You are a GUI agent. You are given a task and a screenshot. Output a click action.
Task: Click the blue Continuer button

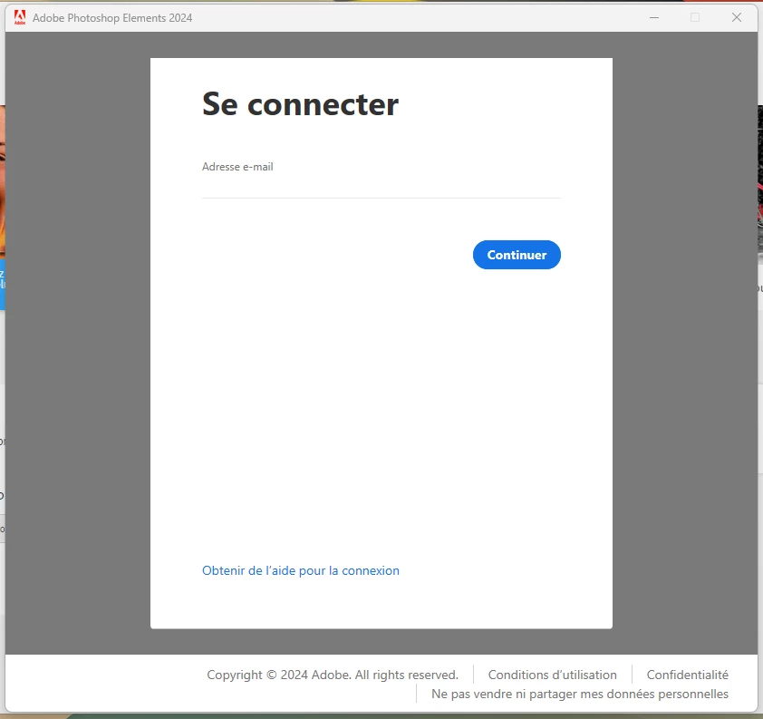click(x=517, y=255)
